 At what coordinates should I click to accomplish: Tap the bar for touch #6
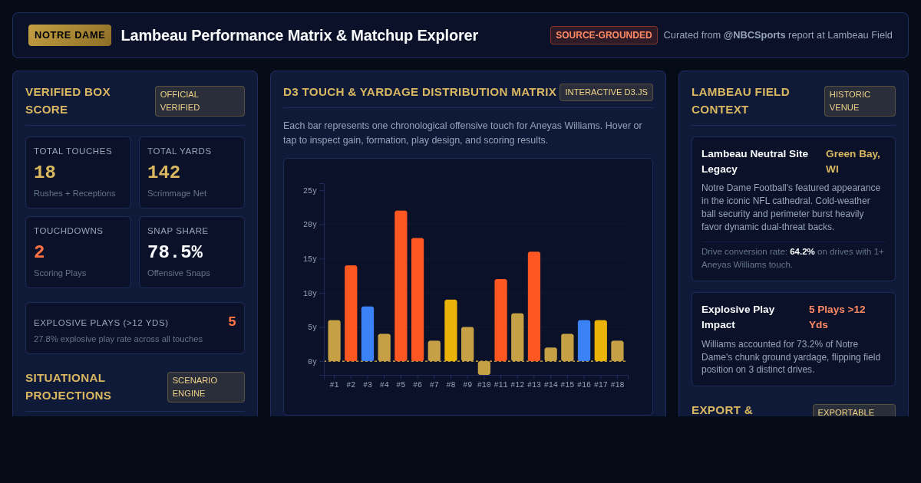click(418, 300)
